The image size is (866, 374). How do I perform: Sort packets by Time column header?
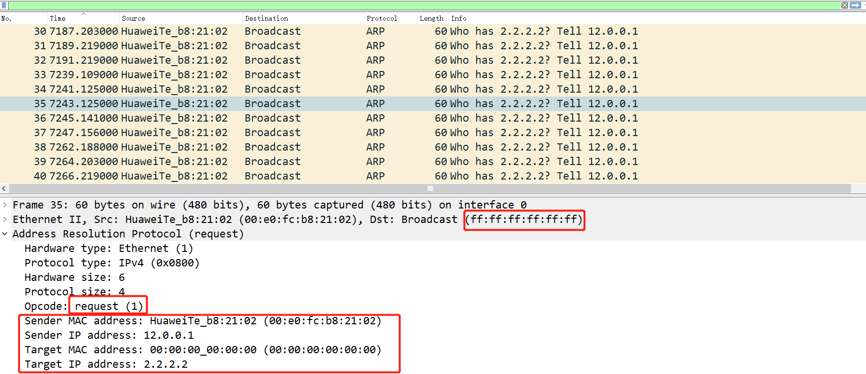[x=83, y=18]
